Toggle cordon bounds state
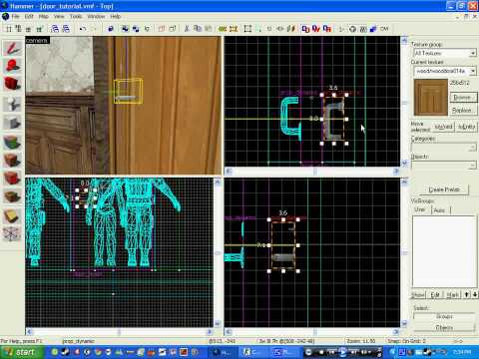Image resolution: width=479 pixels, height=359 pixels. (223, 29)
